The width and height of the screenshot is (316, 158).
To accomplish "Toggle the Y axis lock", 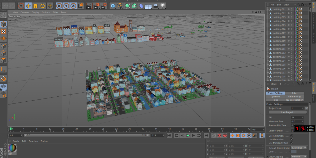I will tap(66, 6).
